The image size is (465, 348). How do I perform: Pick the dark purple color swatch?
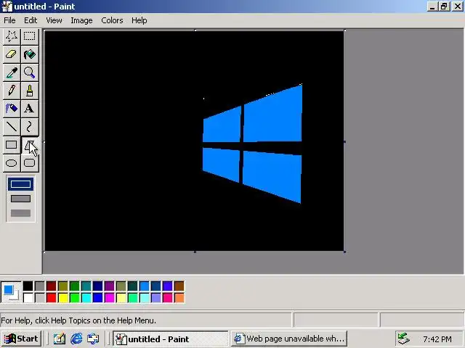[x=109, y=286]
